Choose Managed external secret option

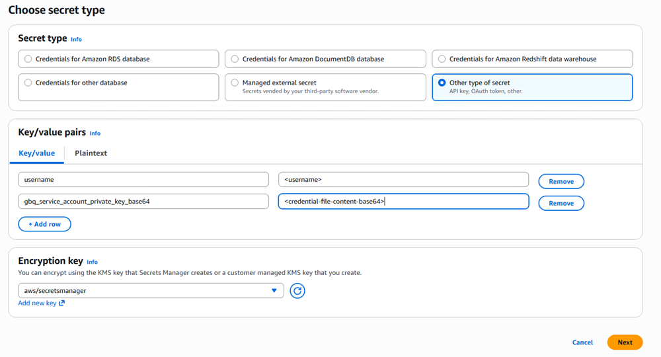[235, 83]
